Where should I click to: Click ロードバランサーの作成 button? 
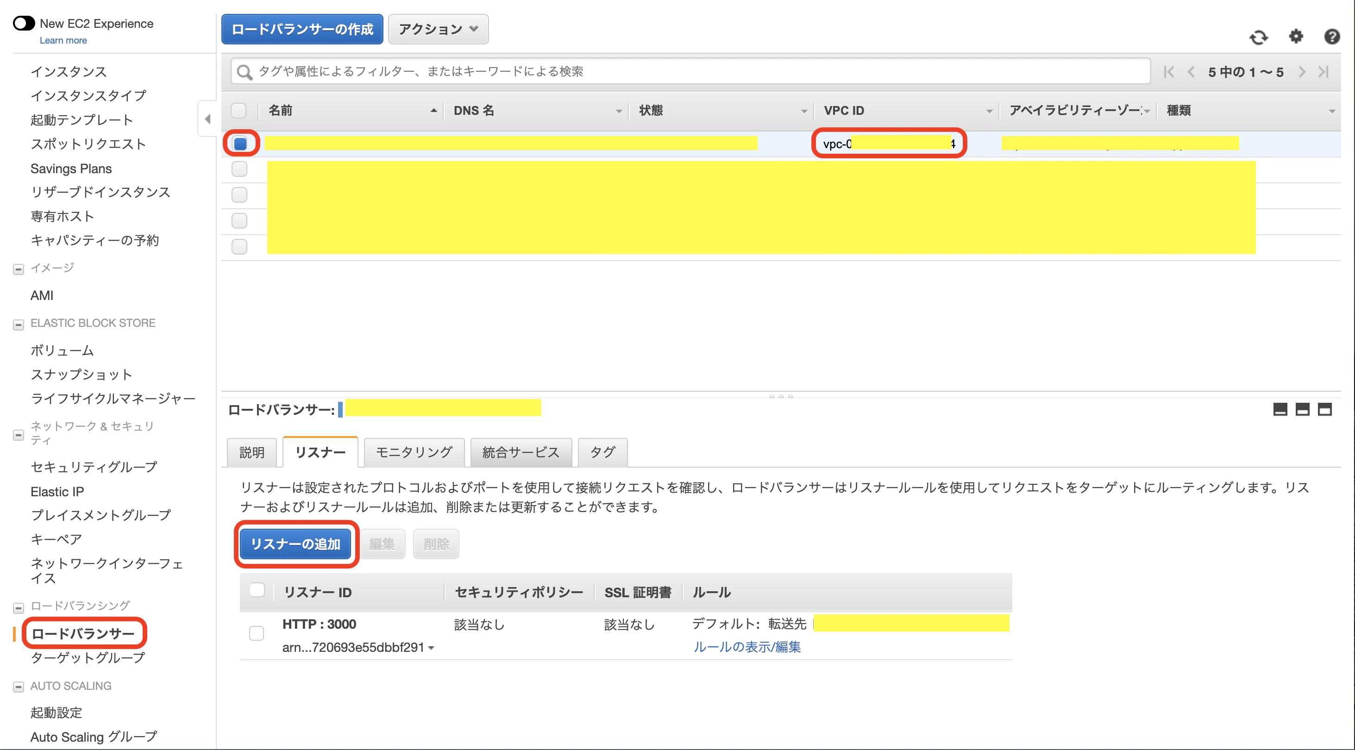[302, 29]
